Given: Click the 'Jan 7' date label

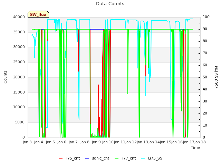Looking at the screenshot, I should (x=73, y=142).
